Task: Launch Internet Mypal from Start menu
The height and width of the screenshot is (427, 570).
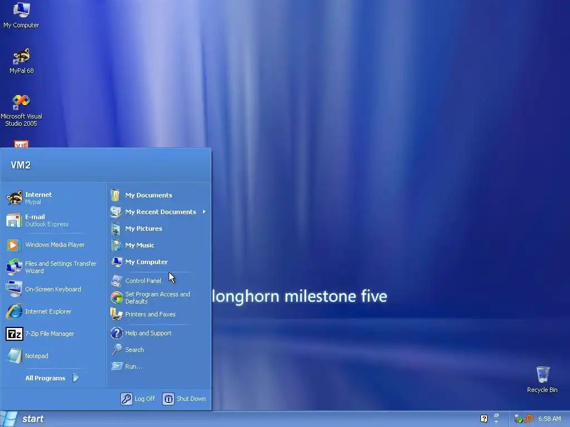Action: pos(53,198)
